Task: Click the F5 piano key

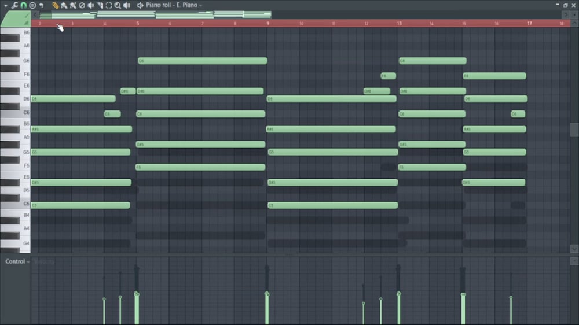Action: tap(15, 165)
